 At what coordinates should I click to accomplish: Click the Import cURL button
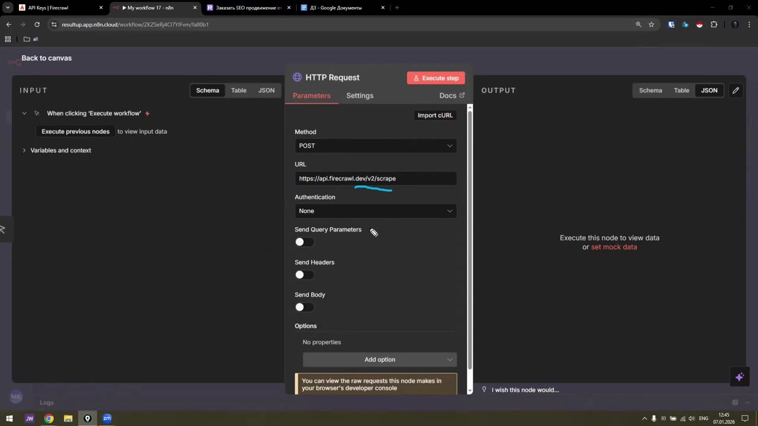tap(435, 115)
